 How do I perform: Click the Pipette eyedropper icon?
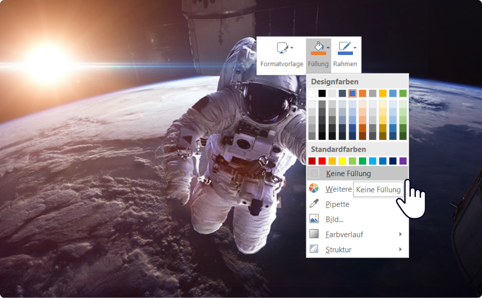click(x=314, y=203)
